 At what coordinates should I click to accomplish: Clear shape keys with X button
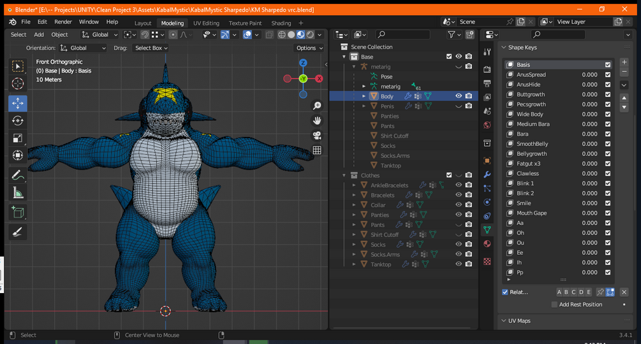(624, 292)
